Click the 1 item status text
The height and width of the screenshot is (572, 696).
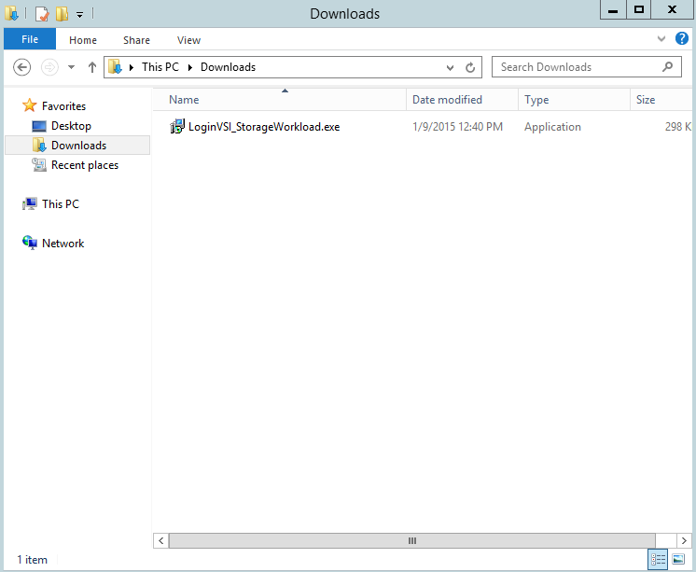(x=32, y=560)
